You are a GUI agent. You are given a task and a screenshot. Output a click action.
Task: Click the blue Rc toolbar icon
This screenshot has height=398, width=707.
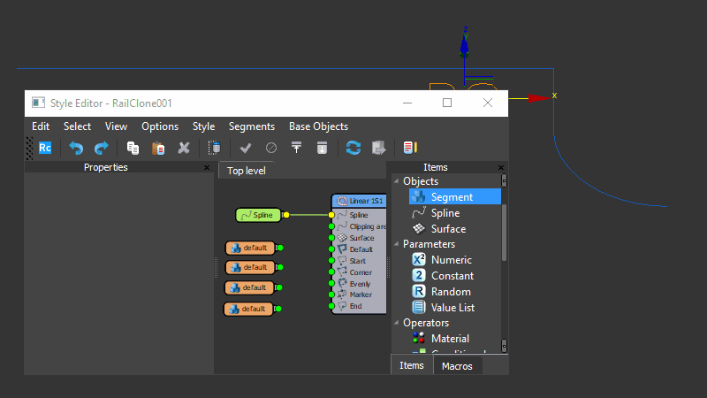point(45,148)
